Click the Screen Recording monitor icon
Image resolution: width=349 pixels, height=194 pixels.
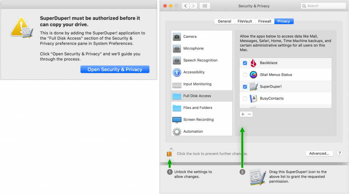tap(177, 120)
